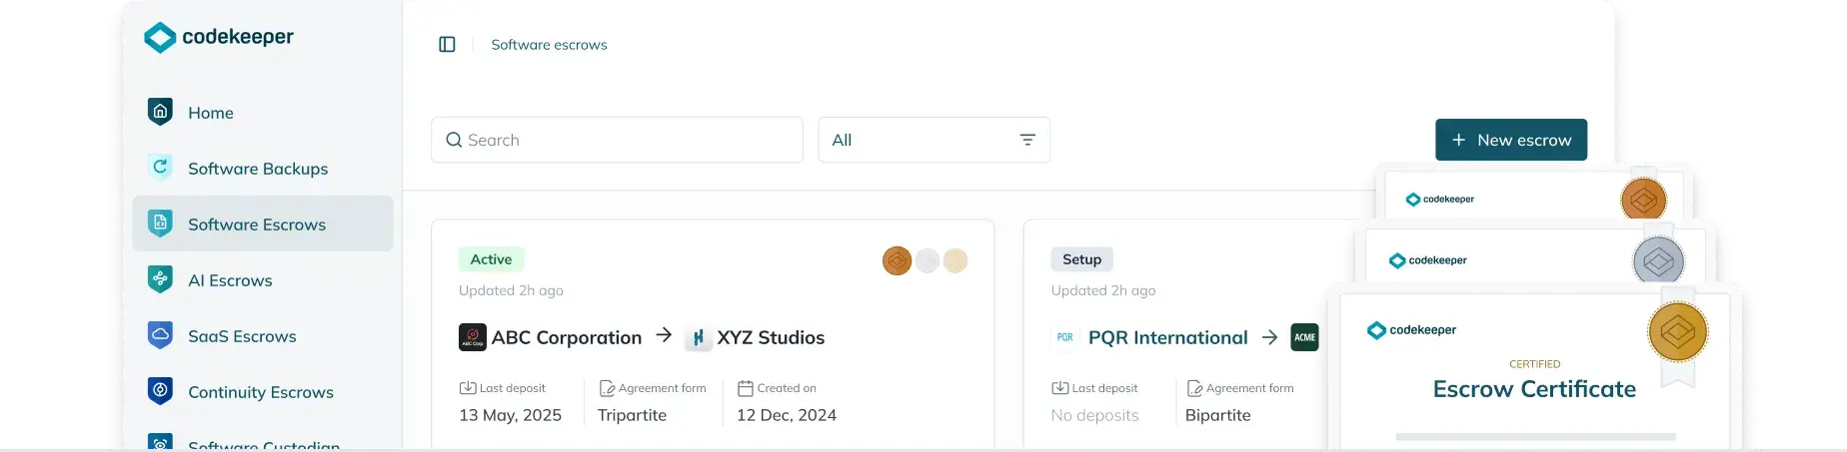
Task: Go to Software Backups menu item
Action: (258, 169)
